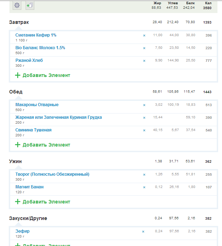Remove the Магнит Банан entry via ×
Viewport: 222px width, 246px height.
[x=144, y=187]
